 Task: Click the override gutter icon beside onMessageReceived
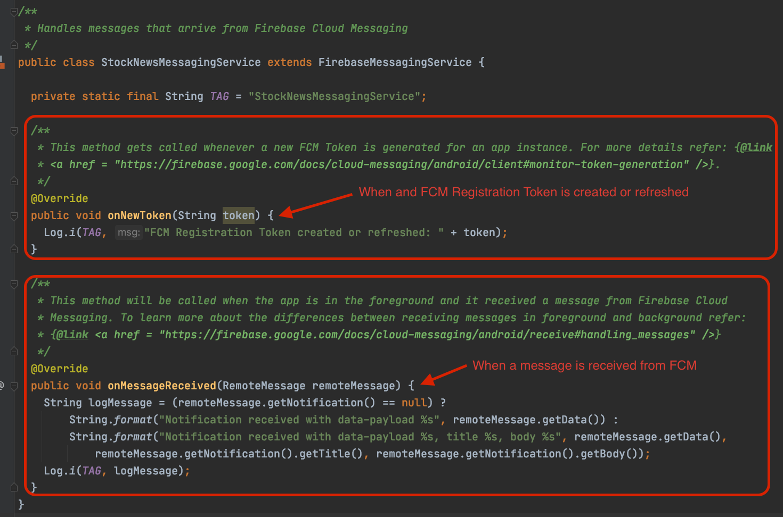point(2,386)
